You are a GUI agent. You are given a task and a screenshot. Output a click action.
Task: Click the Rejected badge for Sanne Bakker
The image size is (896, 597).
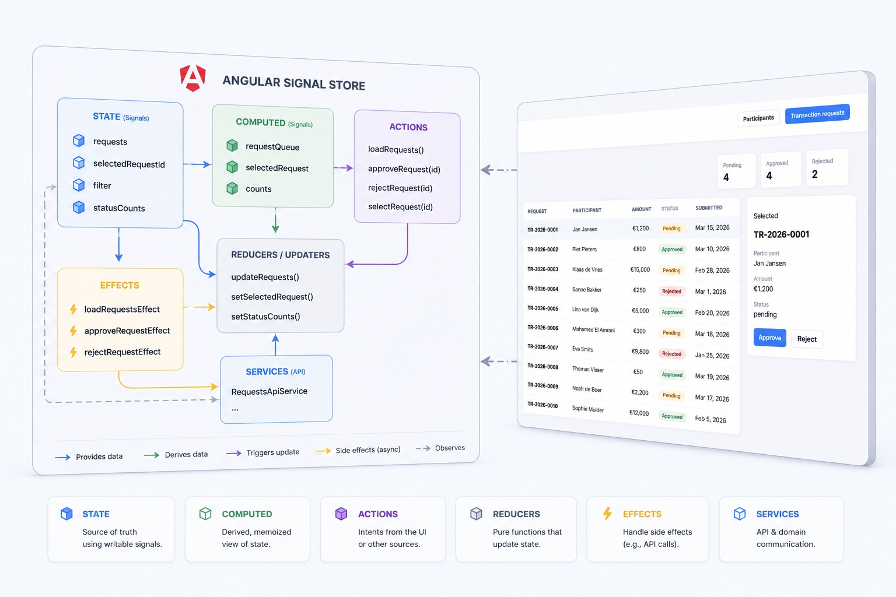(x=671, y=292)
